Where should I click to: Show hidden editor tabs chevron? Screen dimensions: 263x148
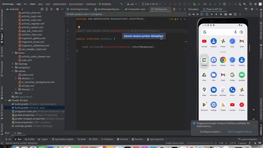click(x=180, y=9)
